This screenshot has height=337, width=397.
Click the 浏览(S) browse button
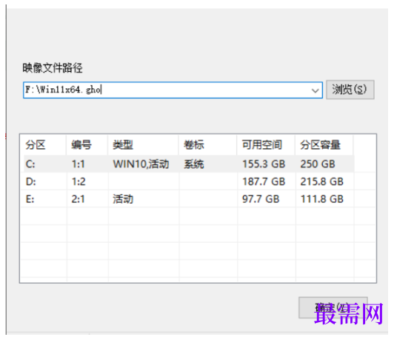tap(350, 90)
